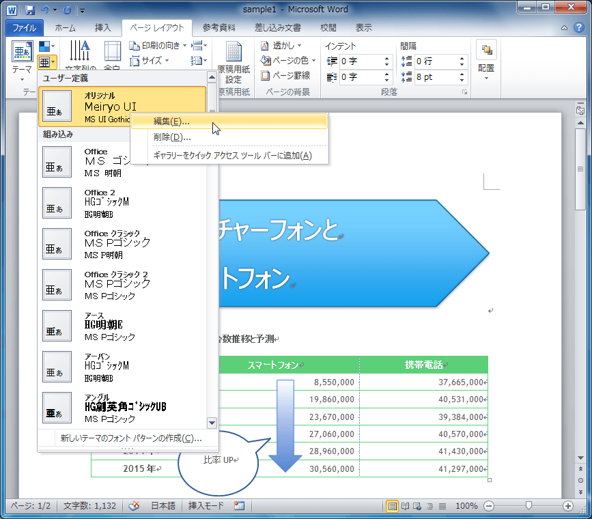Choose 編集(E)... in the context menu

[x=229, y=122]
